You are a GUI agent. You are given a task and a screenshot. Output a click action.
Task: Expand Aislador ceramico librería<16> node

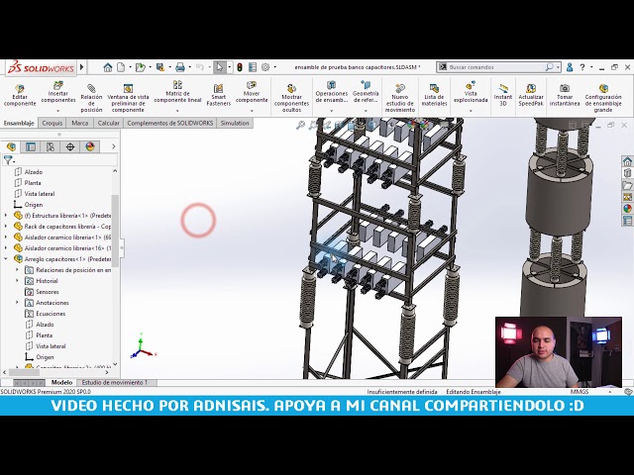pos(6,248)
